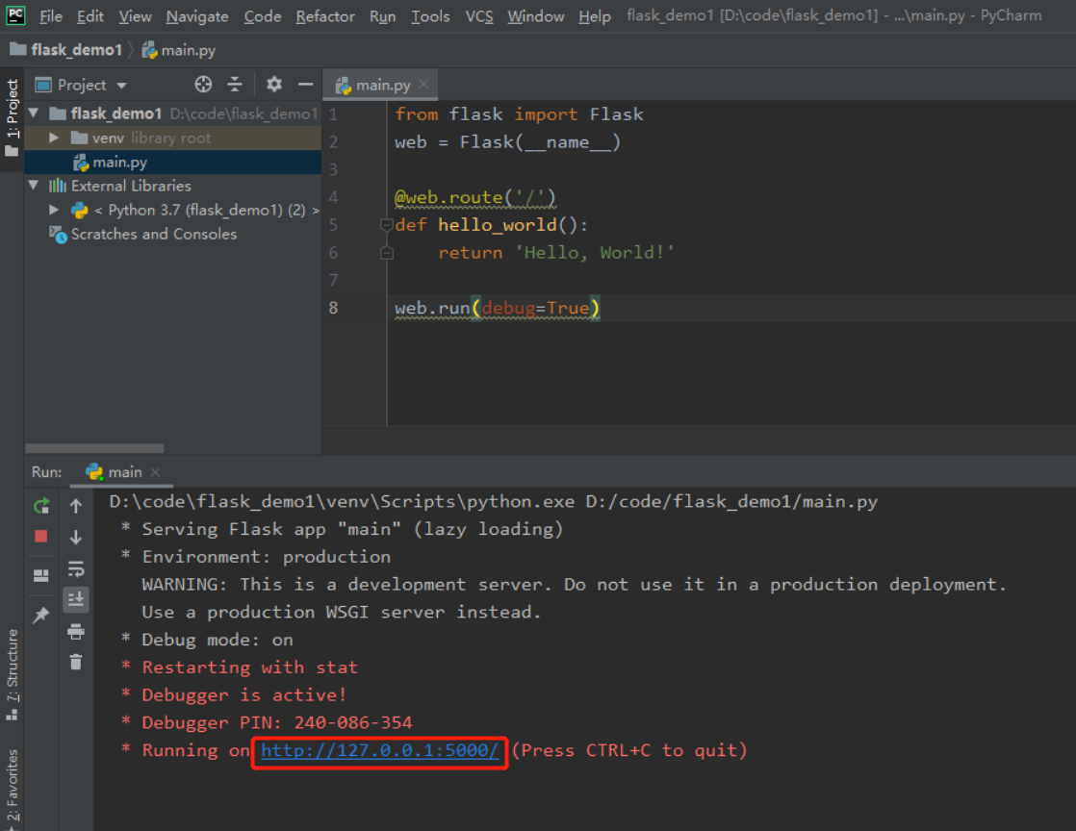The image size is (1076, 831).
Task: Toggle the Z: Structure side tool window
Action: point(12,675)
